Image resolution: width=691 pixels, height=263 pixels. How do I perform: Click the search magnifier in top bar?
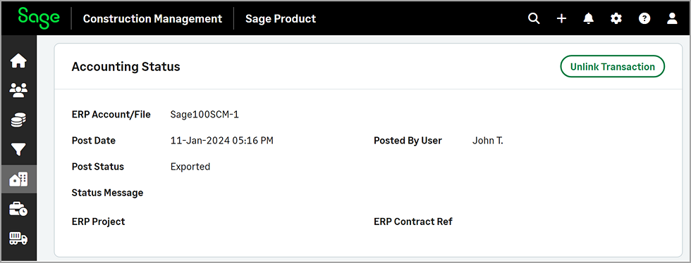point(534,18)
